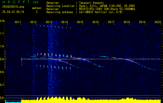Click the 0612 time marker
This screenshot has height=103, width=163.
[33, 22]
